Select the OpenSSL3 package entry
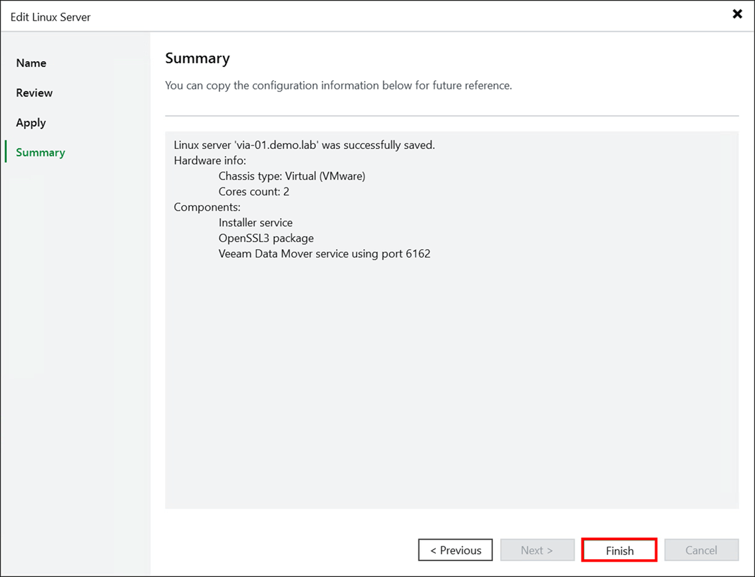This screenshot has height=577, width=755. (266, 238)
